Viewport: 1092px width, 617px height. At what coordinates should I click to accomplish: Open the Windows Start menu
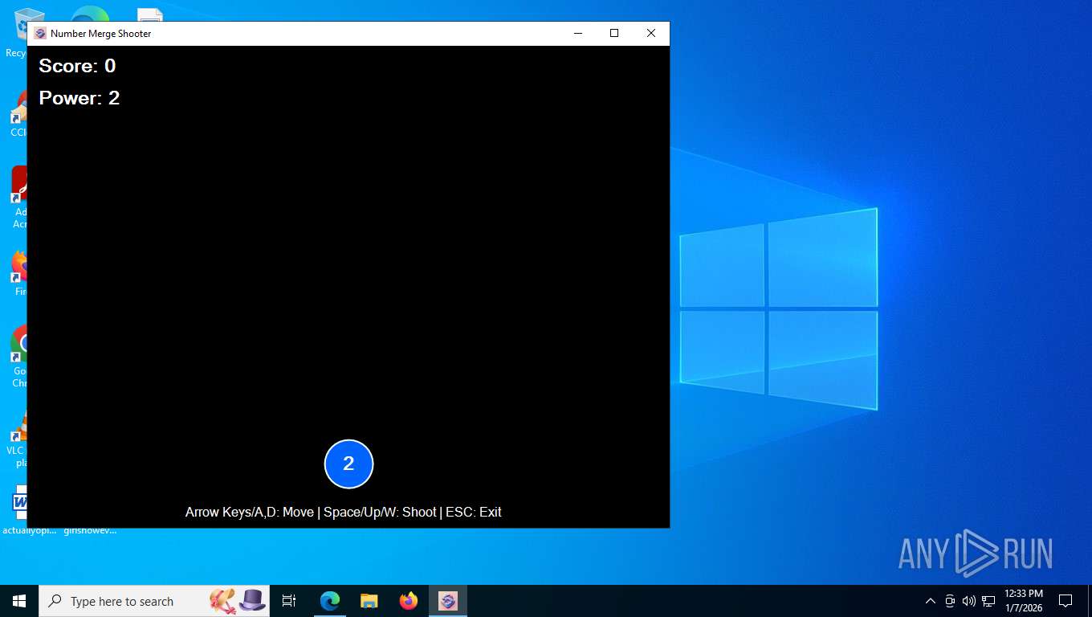coord(19,601)
